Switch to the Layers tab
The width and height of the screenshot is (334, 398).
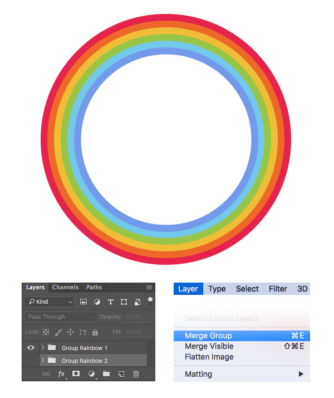(35, 287)
